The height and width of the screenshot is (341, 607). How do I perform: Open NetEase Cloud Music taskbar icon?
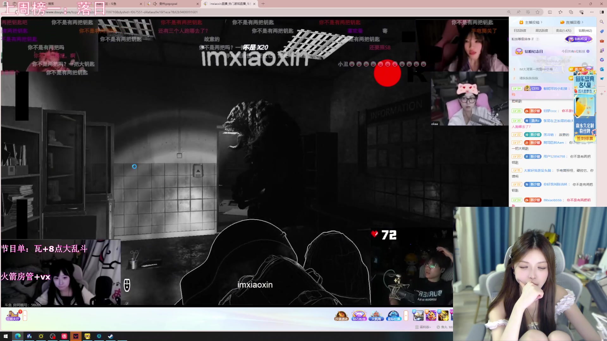click(64, 336)
